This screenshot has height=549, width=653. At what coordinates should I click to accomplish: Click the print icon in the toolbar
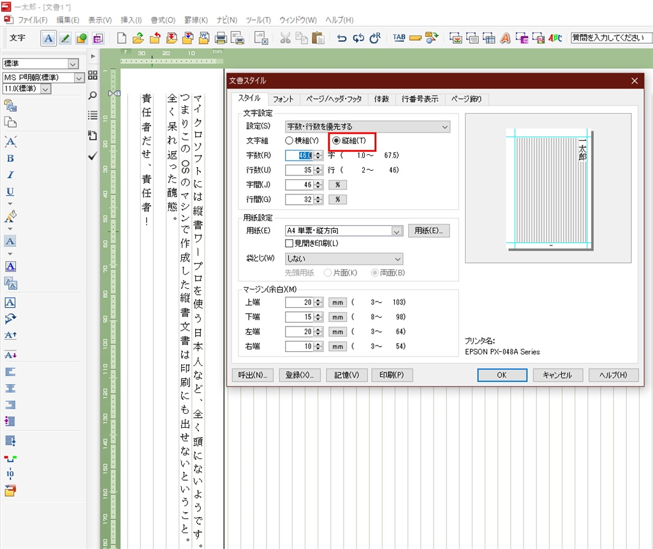[221, 38]
